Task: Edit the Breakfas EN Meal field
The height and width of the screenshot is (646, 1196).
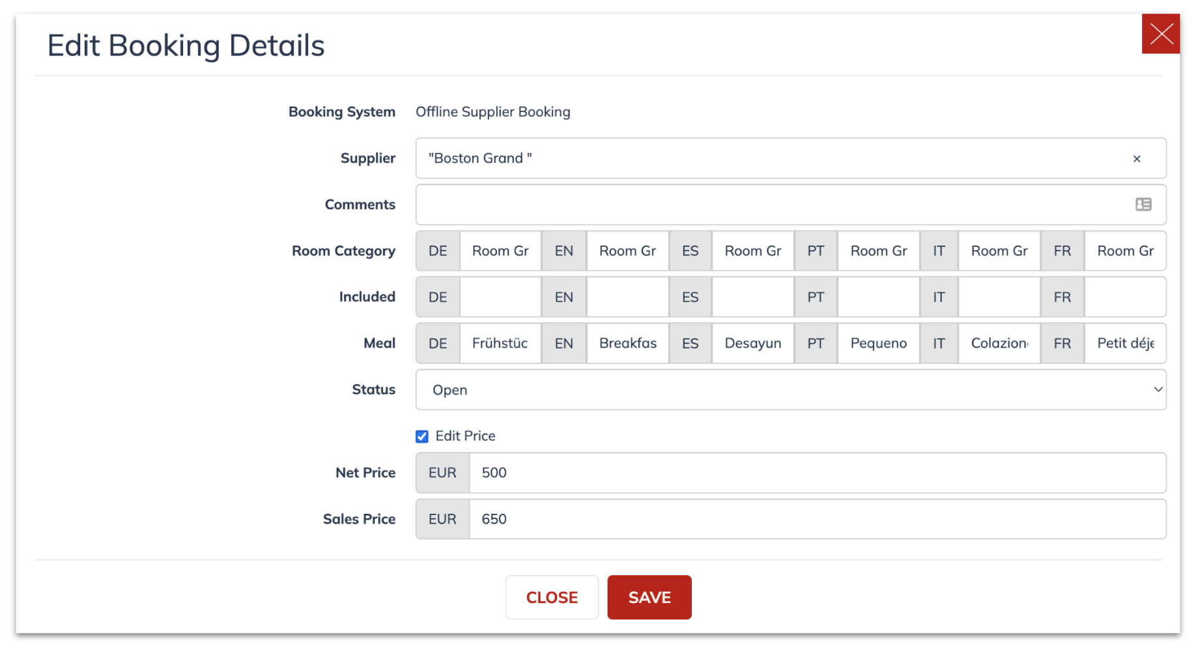Action: 627,343
